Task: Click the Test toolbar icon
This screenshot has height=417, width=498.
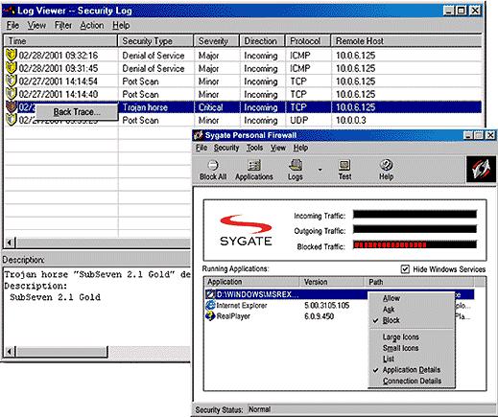Action: [344, 170]
